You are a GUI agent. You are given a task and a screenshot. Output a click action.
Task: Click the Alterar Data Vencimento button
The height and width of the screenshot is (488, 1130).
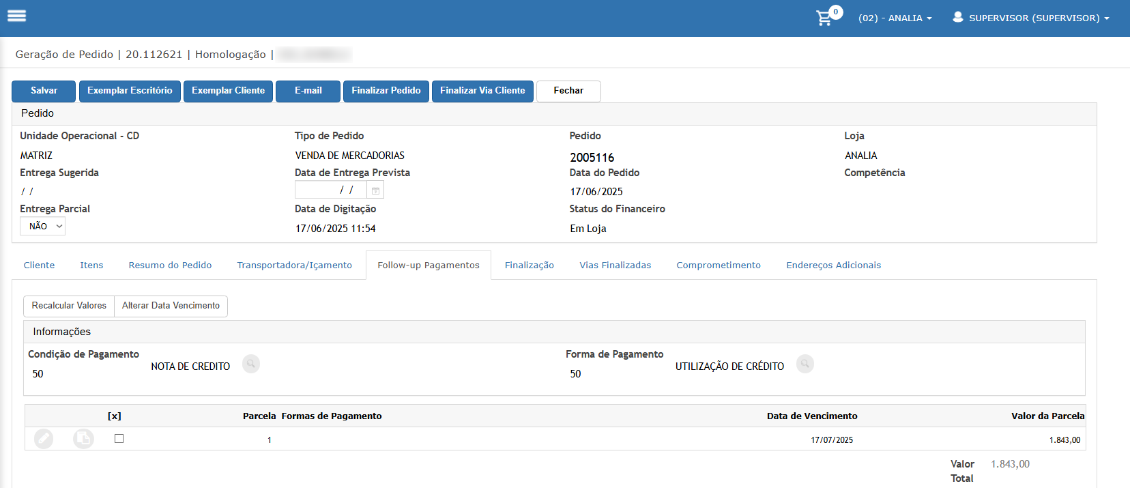point(171,306)
